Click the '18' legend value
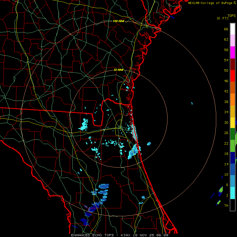 [x=226, y=154]
